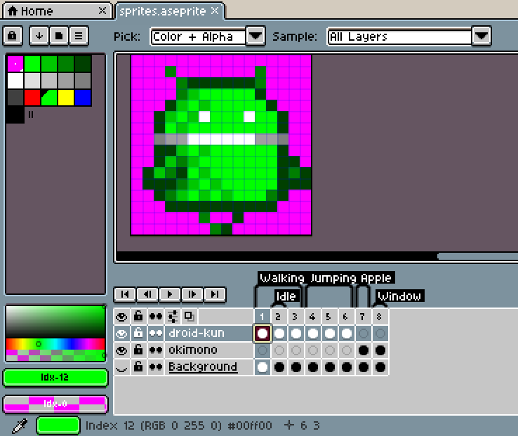The height and width of the screenshot is (436, 518).
Task: Play the animation
Action: pos(169,294)
